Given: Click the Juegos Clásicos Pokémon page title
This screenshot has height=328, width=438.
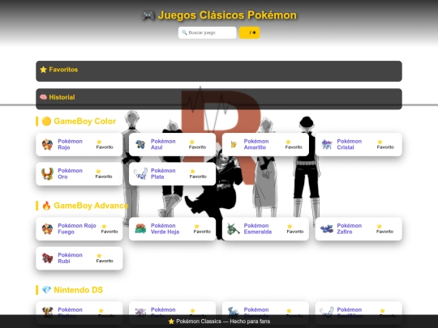Looking at the screenshot, I should click(219, 15).
